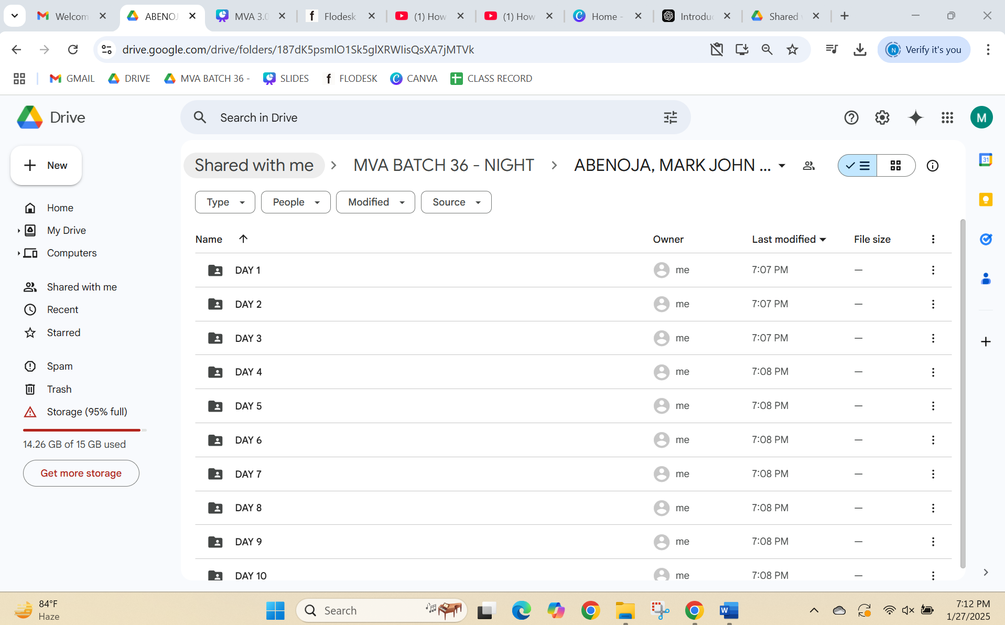Open more actions for DAY 9 folder
Viewport: 1005px width, 625px height.
click(x=933, y=542)
